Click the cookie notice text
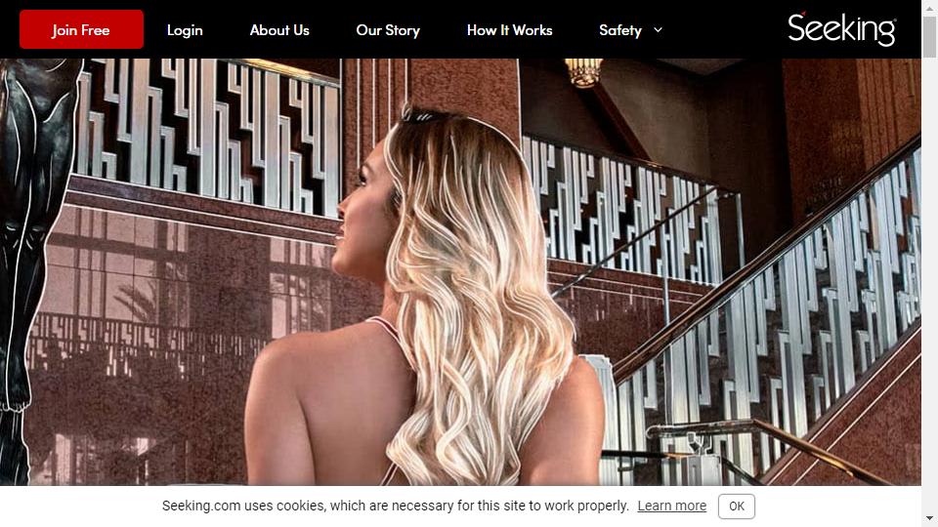 pos(396,506)
